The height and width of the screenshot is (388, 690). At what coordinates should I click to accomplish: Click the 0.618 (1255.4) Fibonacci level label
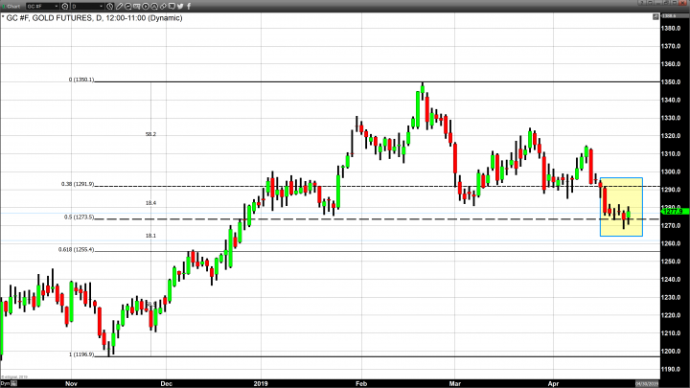(81, 249)
